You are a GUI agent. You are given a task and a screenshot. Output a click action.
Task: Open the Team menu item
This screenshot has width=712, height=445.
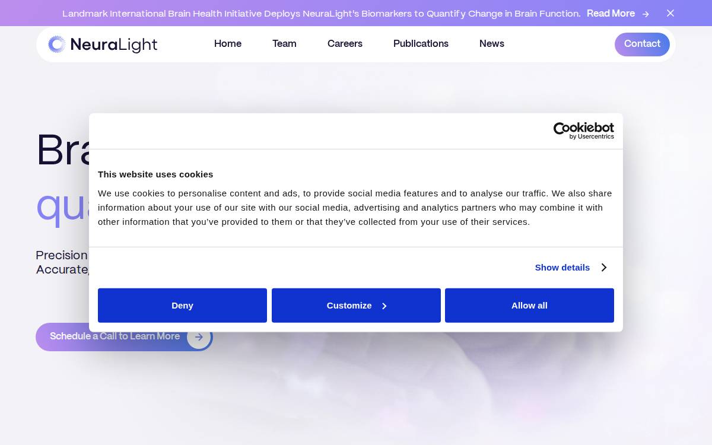pyautogui.click(x=284, y=44)
